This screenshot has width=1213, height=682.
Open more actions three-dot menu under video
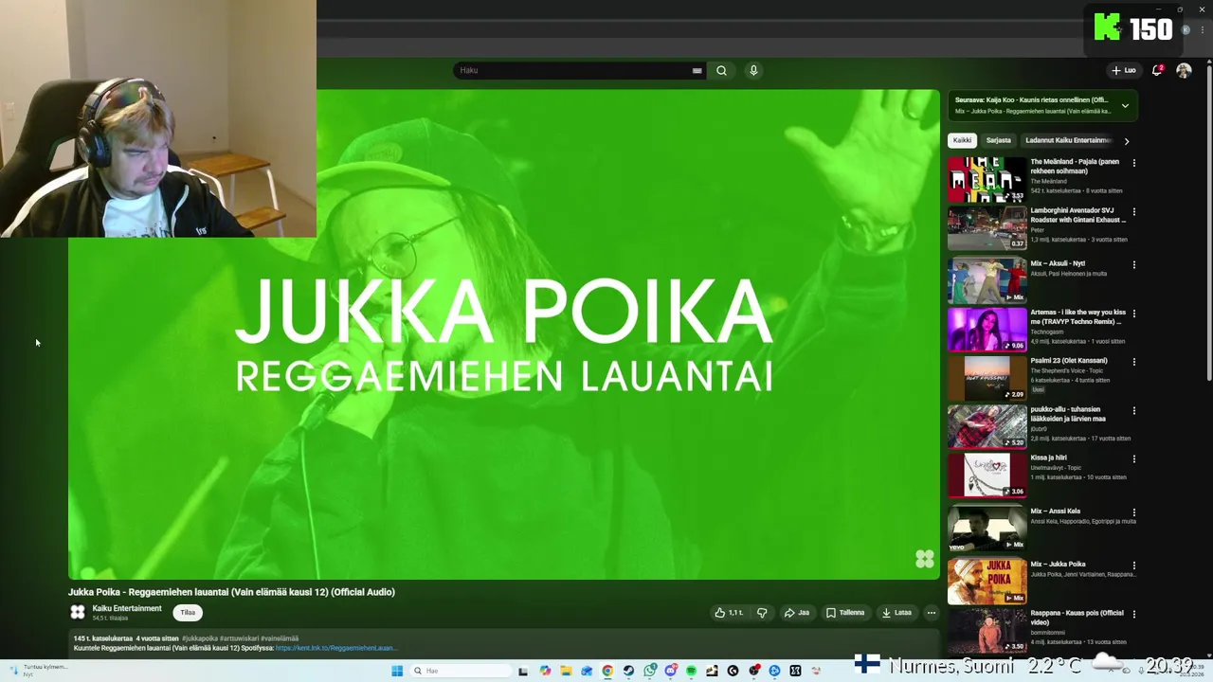931,613
